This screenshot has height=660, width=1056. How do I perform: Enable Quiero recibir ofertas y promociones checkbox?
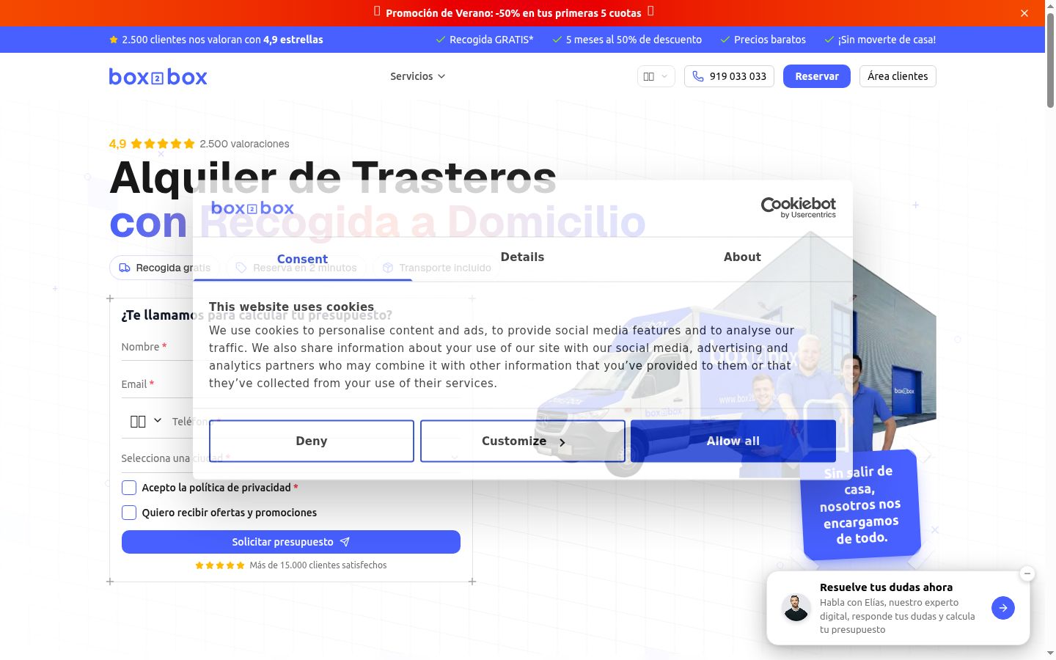tap(129, 513)
